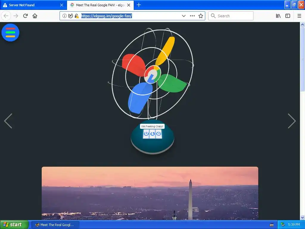Click the scrollbar up arrow

click(303, 24)
